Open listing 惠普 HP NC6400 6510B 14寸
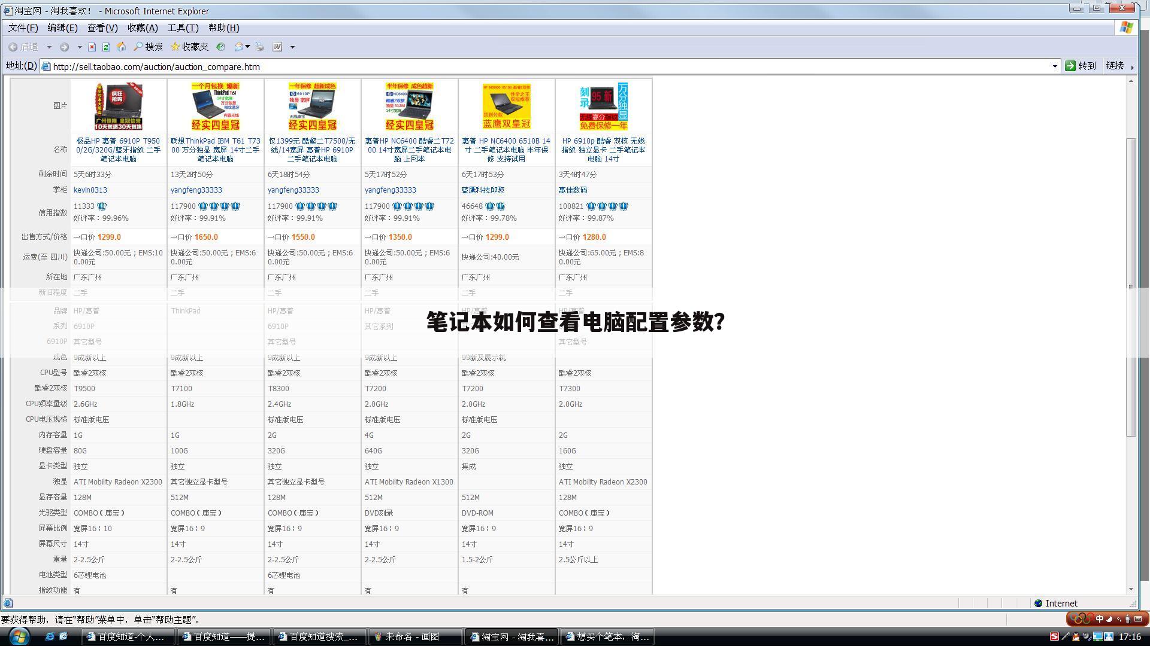 (x=506, y=150)
